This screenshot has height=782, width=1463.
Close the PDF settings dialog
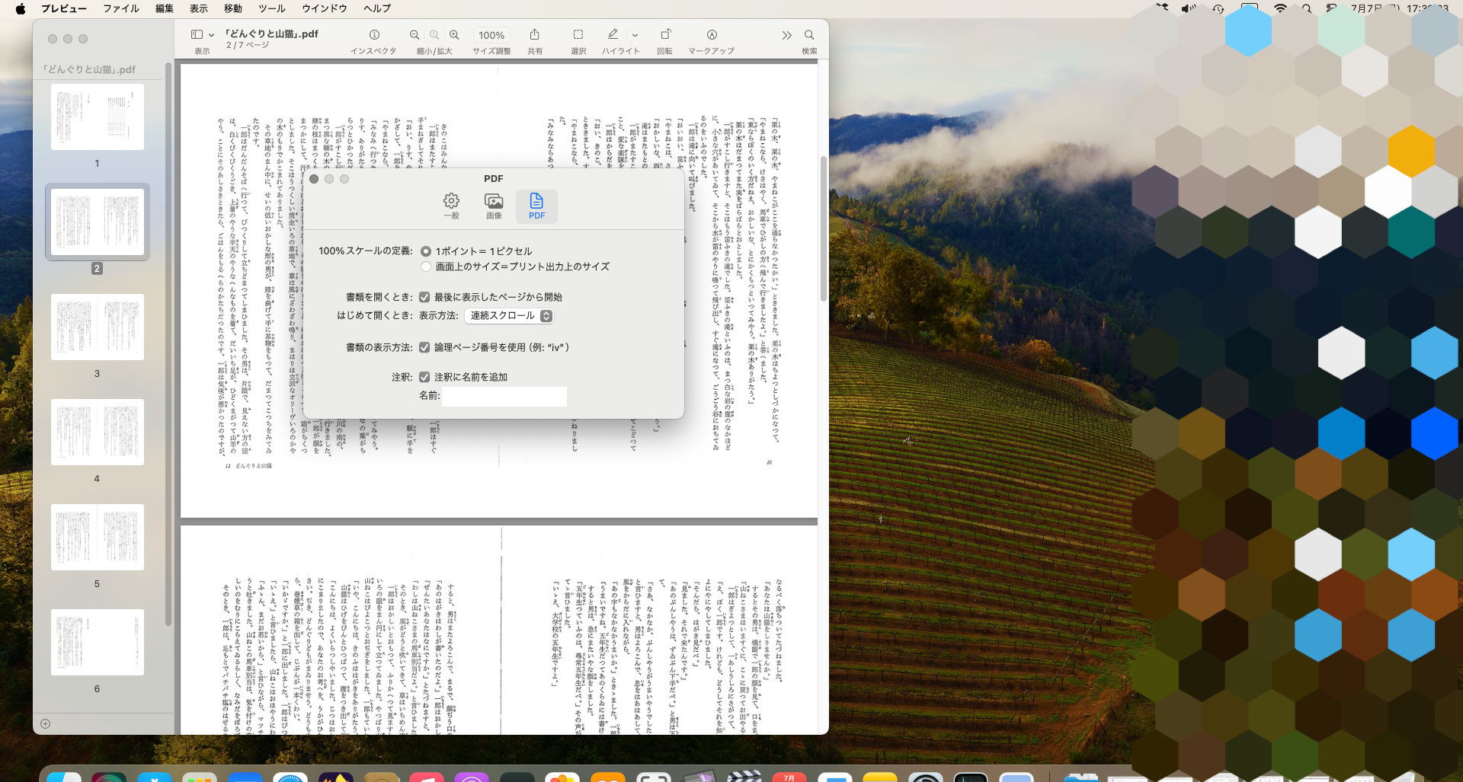(x=314, y=179)
